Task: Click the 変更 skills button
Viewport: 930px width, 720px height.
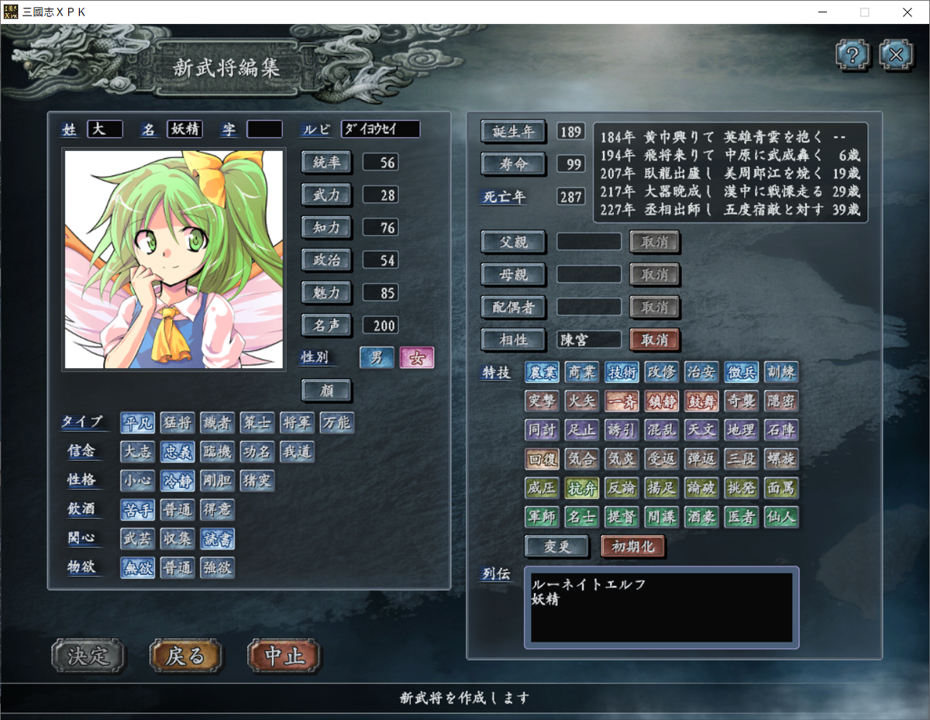Action: pos(556,546)
